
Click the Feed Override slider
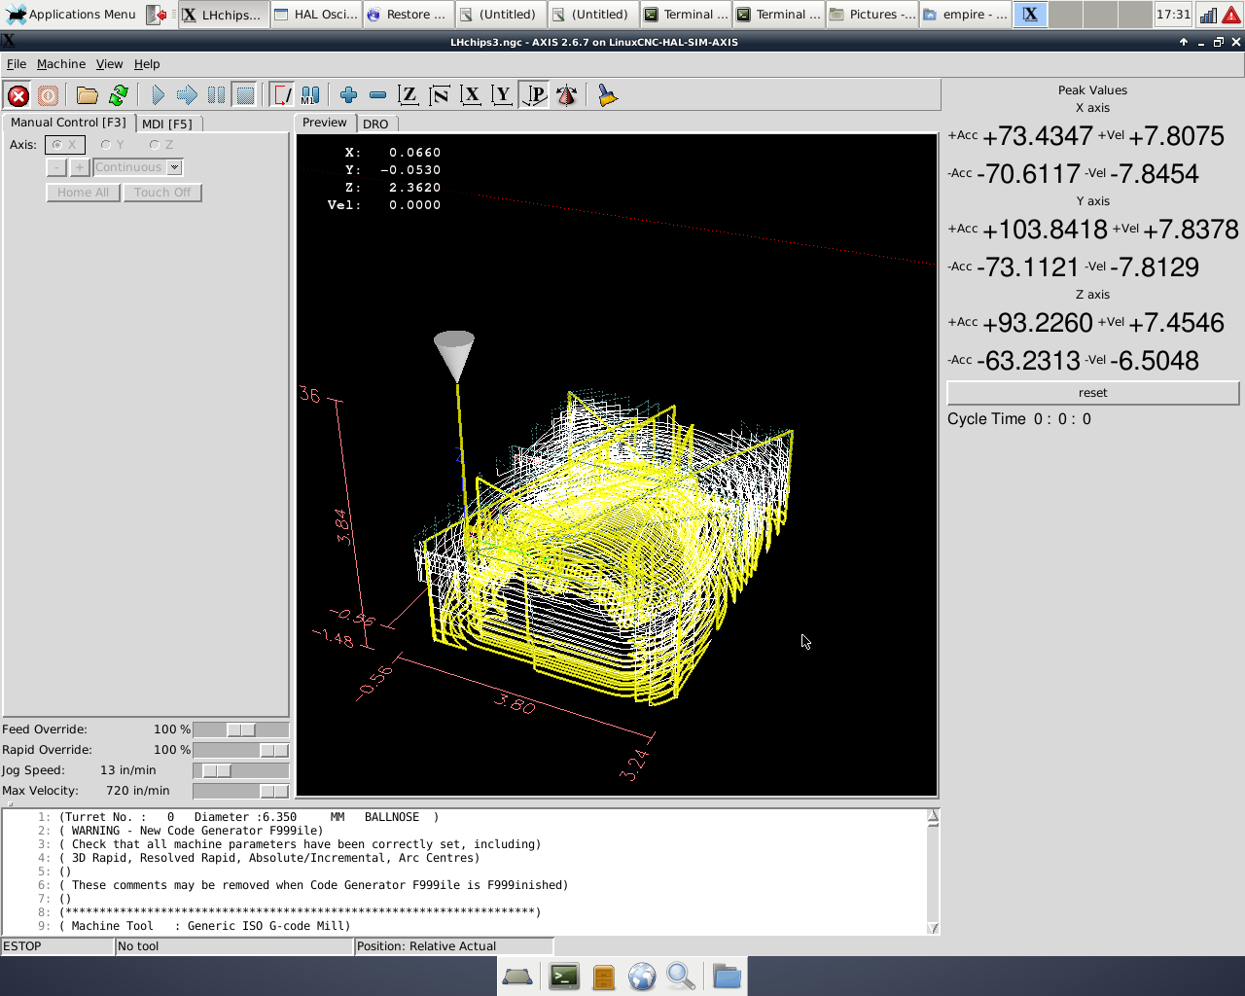coord(240,729)
